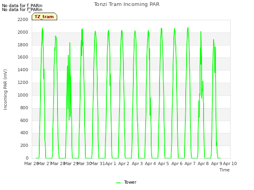
Task: Click the Apr 10 date label
Action: [230, 163]
